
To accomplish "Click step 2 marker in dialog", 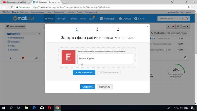I will click(97, 31).
